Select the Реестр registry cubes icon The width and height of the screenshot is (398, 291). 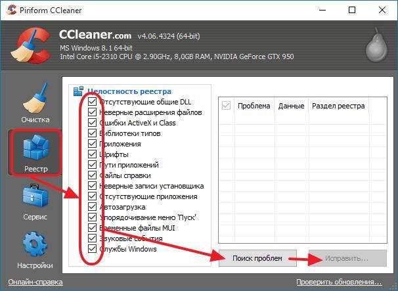pos(35,148)
